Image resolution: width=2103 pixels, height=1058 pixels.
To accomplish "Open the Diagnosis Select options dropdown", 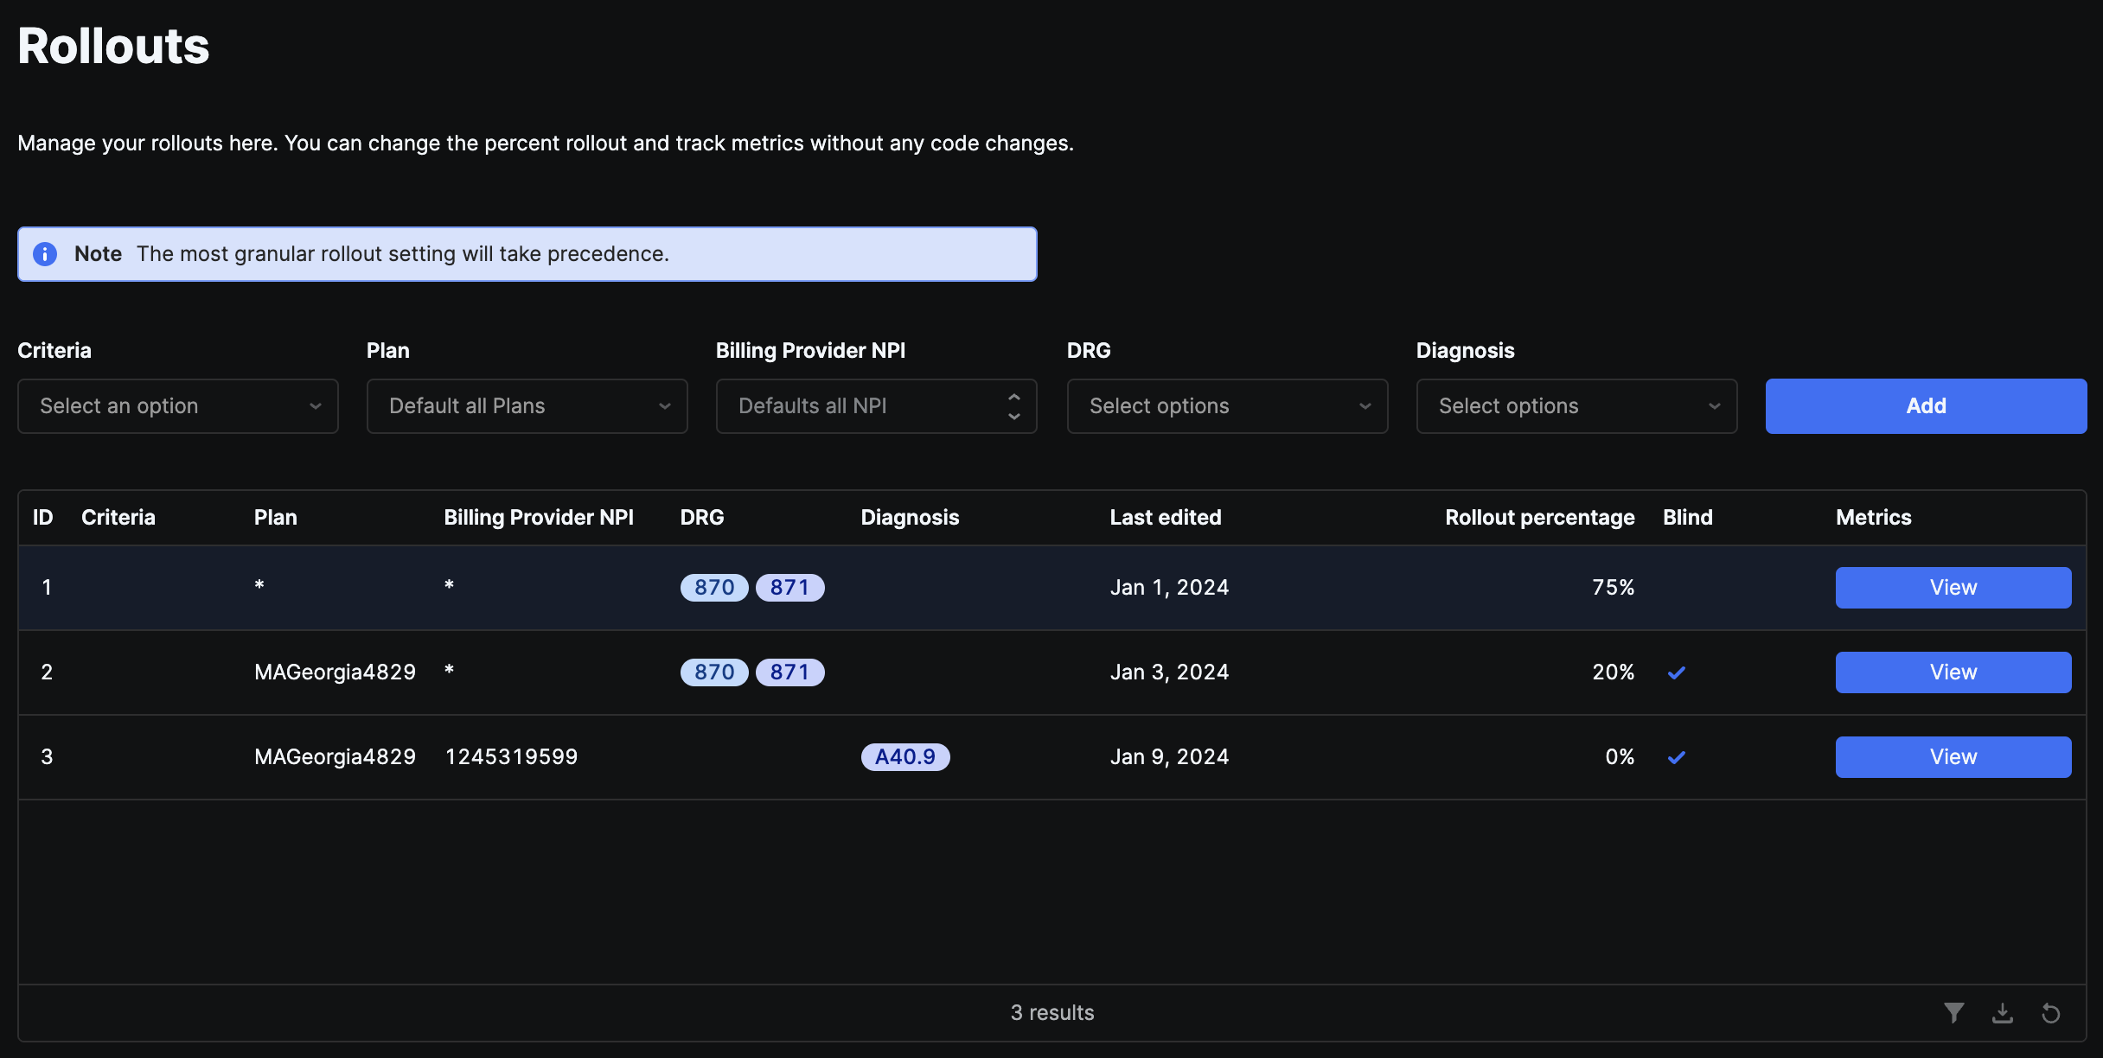I will (x=1576, y=405).
